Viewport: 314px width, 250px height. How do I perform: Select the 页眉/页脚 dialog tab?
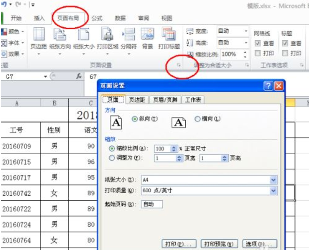[x=165, y=99]
